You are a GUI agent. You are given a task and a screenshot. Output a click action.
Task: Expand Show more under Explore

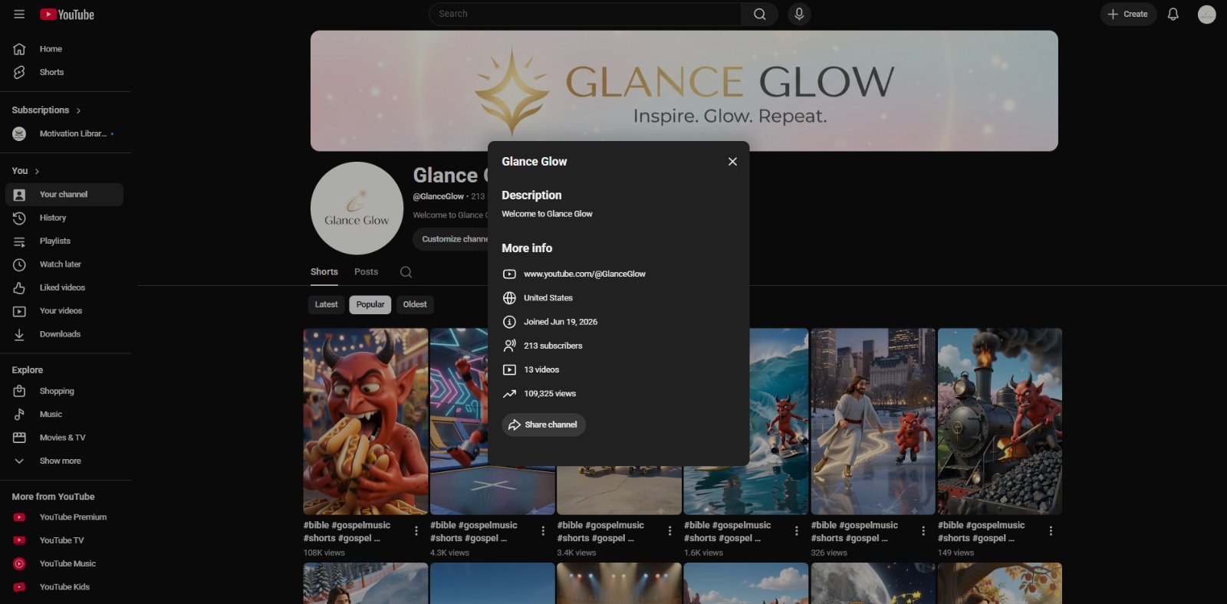60,461
